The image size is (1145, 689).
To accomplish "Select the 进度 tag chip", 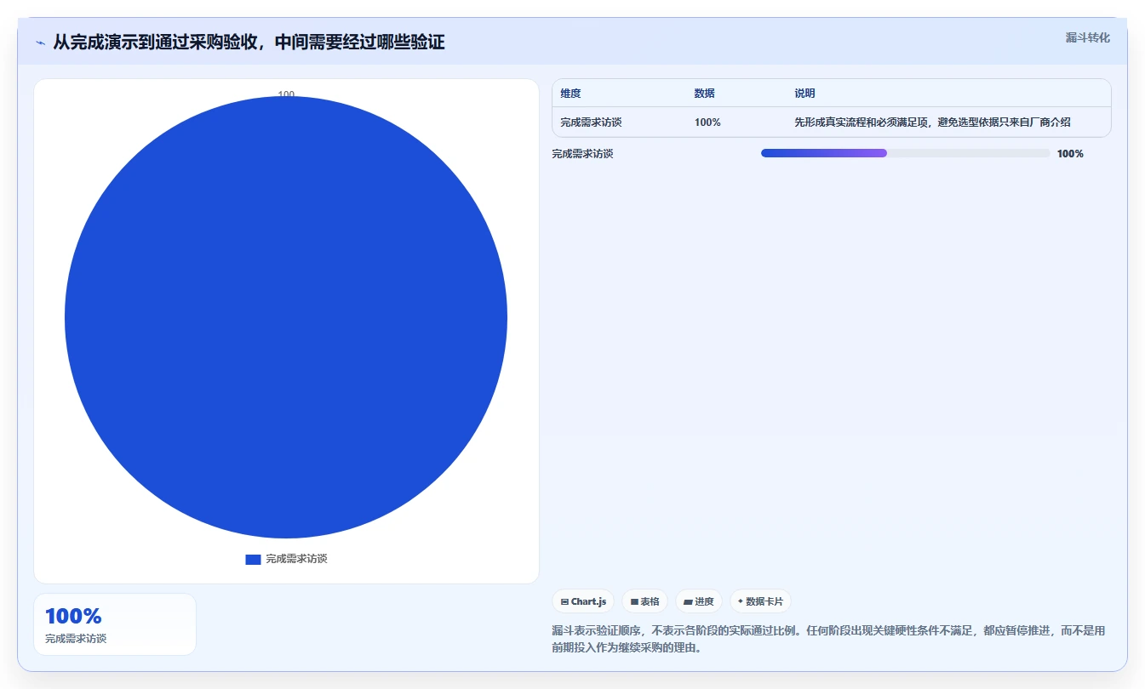I will coord(698,601).
